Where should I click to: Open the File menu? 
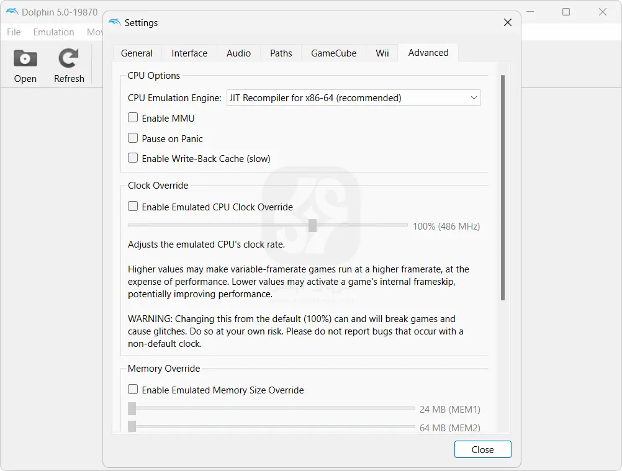[x=14, y=32]
